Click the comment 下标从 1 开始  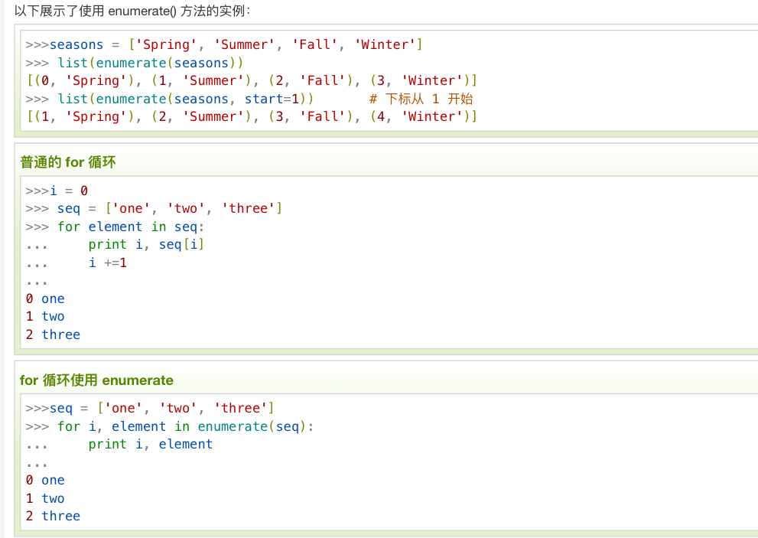tap(421, 99)
